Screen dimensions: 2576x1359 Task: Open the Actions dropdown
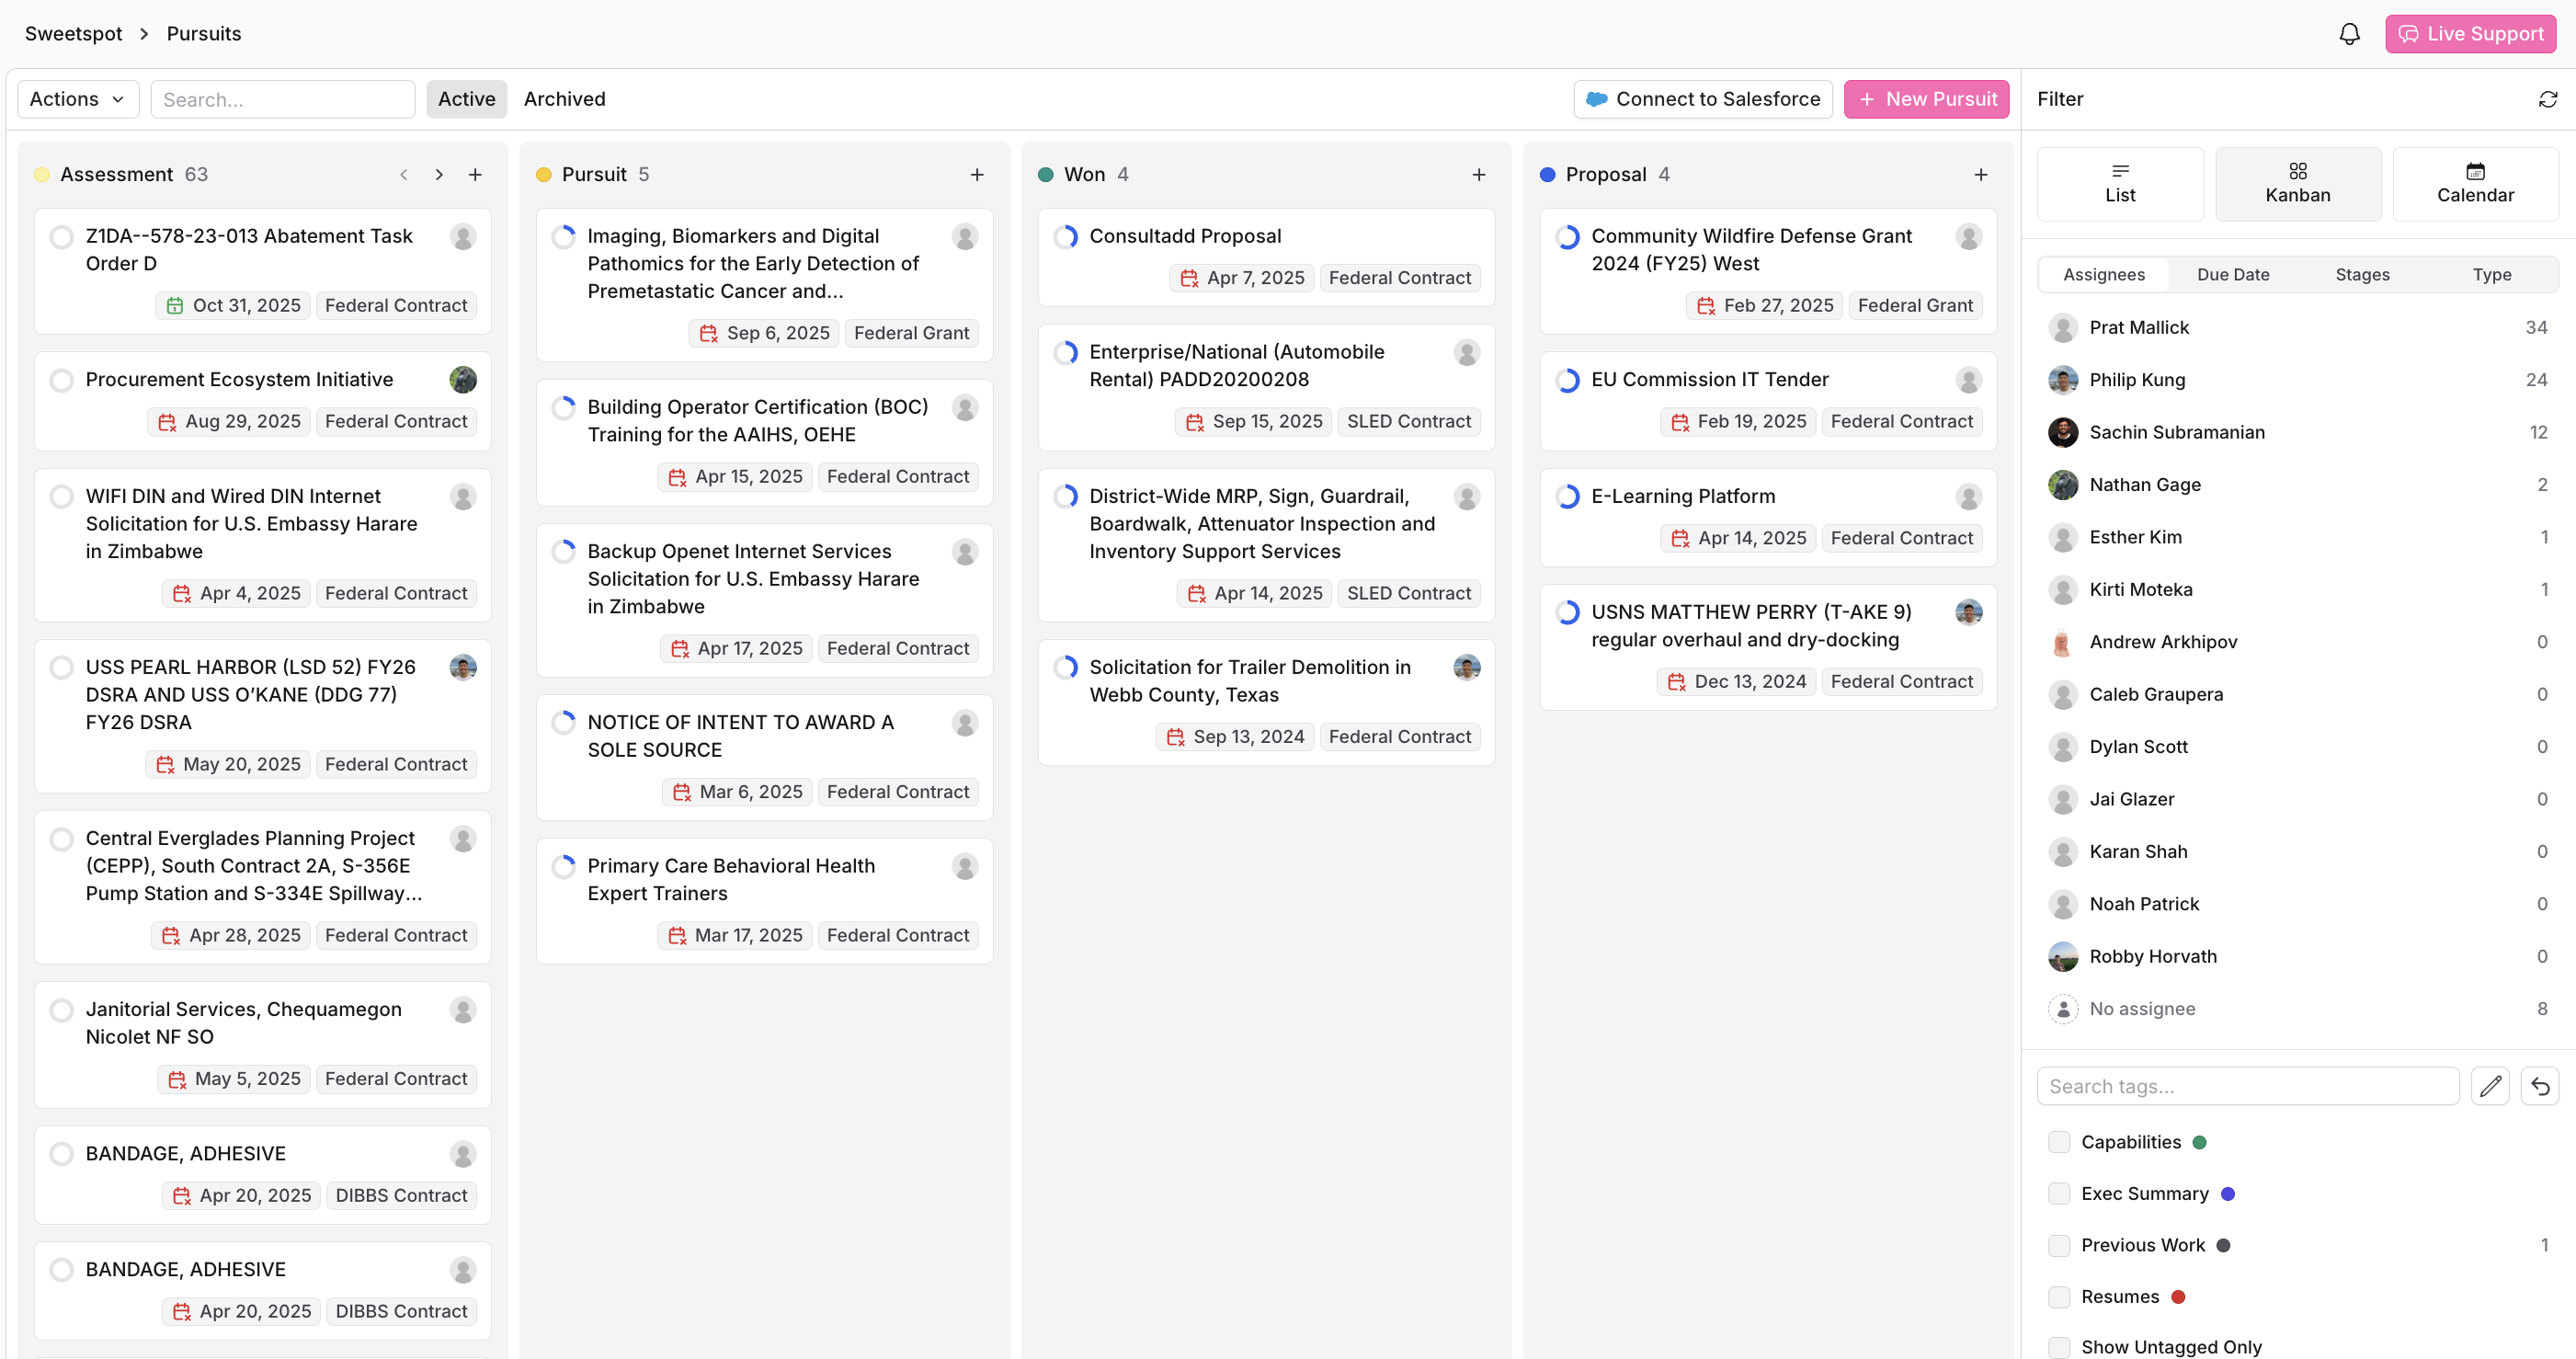point(78,99)
